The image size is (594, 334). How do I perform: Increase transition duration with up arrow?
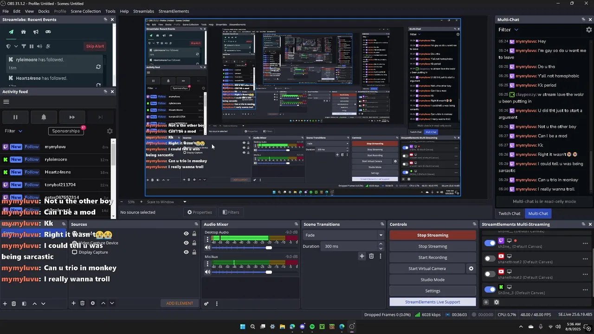click(x=381, y=244)
